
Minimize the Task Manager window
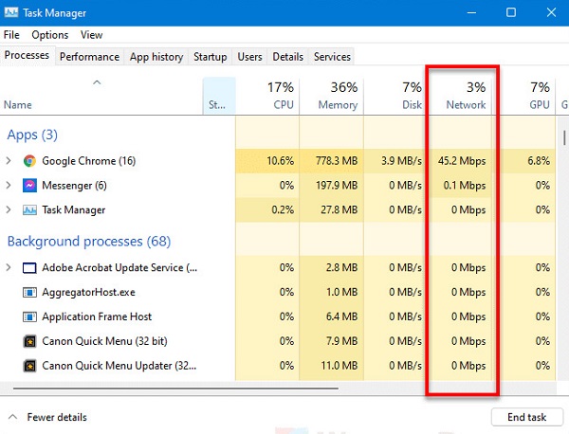pos(471,12)
